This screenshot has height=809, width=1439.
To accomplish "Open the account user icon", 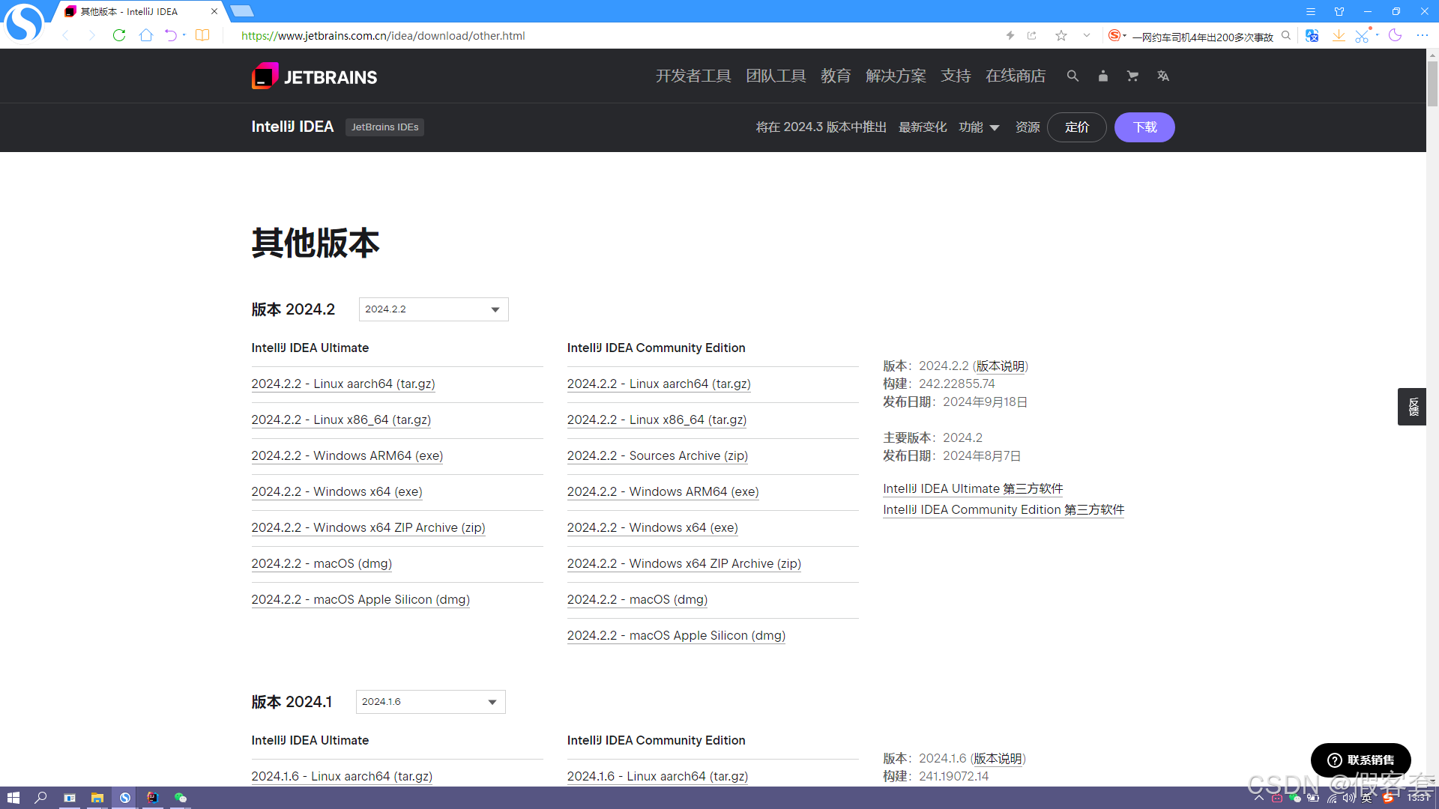I will 1102,76.
